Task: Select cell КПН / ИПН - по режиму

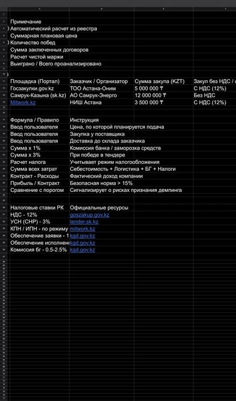Action: (40, 229)
